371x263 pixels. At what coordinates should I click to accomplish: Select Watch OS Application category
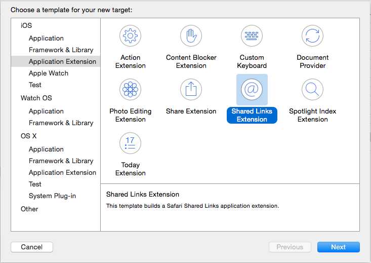click(46, 111)
